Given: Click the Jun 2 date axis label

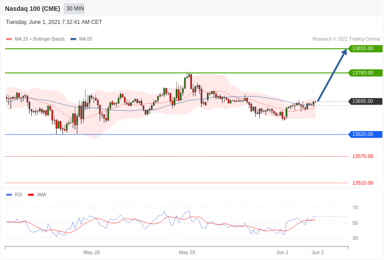Looking at the screenshot, I should click(318, 252).
